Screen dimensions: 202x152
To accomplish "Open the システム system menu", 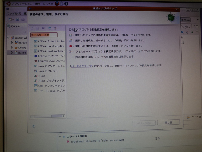I will click(48, 3).
